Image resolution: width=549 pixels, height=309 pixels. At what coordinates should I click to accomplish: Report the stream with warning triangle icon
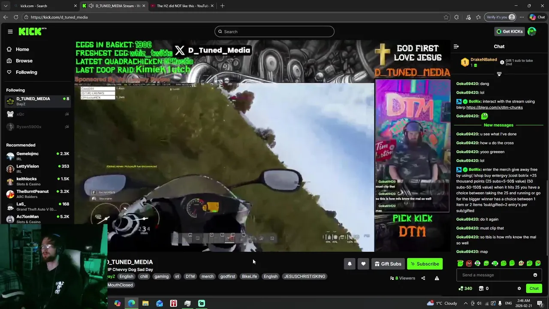(437, 278)
